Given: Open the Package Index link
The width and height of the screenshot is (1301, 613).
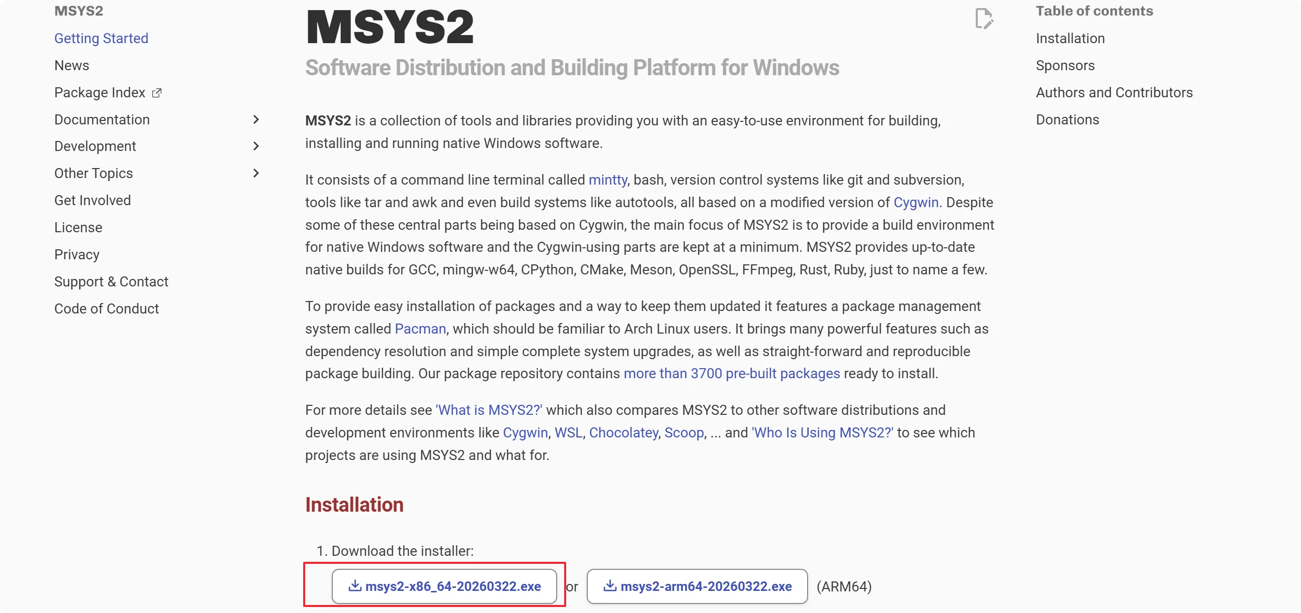Looking at the screenshot, I should [100, 93].
